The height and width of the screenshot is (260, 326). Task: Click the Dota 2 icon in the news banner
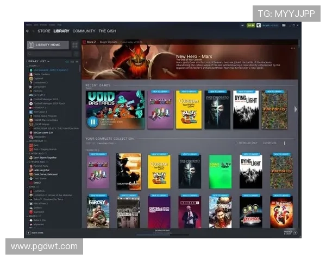(x=85, y=42)
